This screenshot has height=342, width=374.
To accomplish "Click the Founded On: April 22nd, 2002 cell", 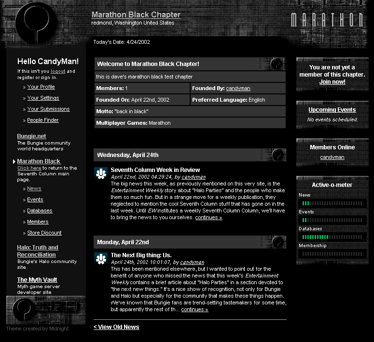I will click(x=142, y=100).
